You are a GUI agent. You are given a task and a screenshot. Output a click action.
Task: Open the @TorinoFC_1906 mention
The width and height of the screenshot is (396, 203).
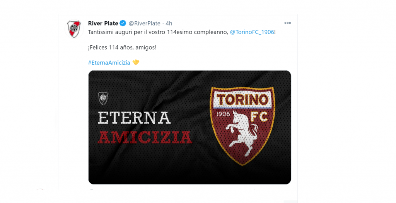[252, 32]
